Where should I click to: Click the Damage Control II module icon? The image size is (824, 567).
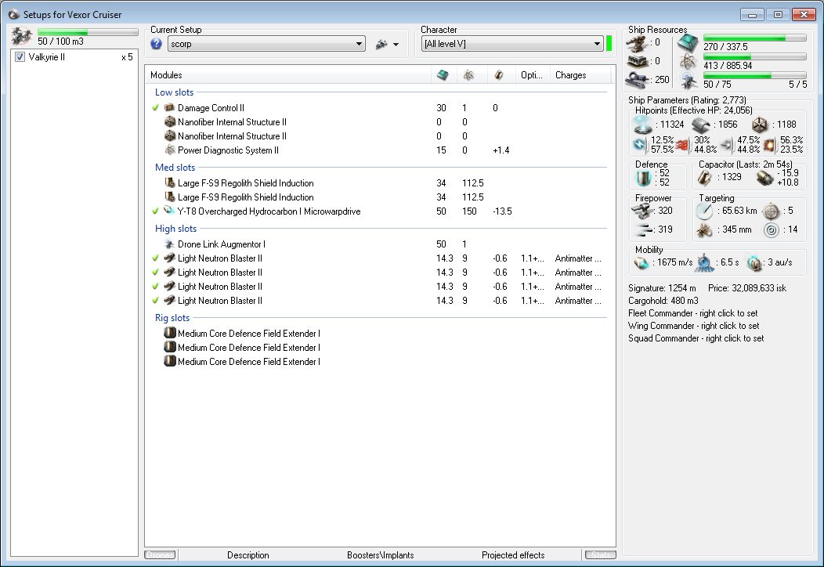point(169,108)
